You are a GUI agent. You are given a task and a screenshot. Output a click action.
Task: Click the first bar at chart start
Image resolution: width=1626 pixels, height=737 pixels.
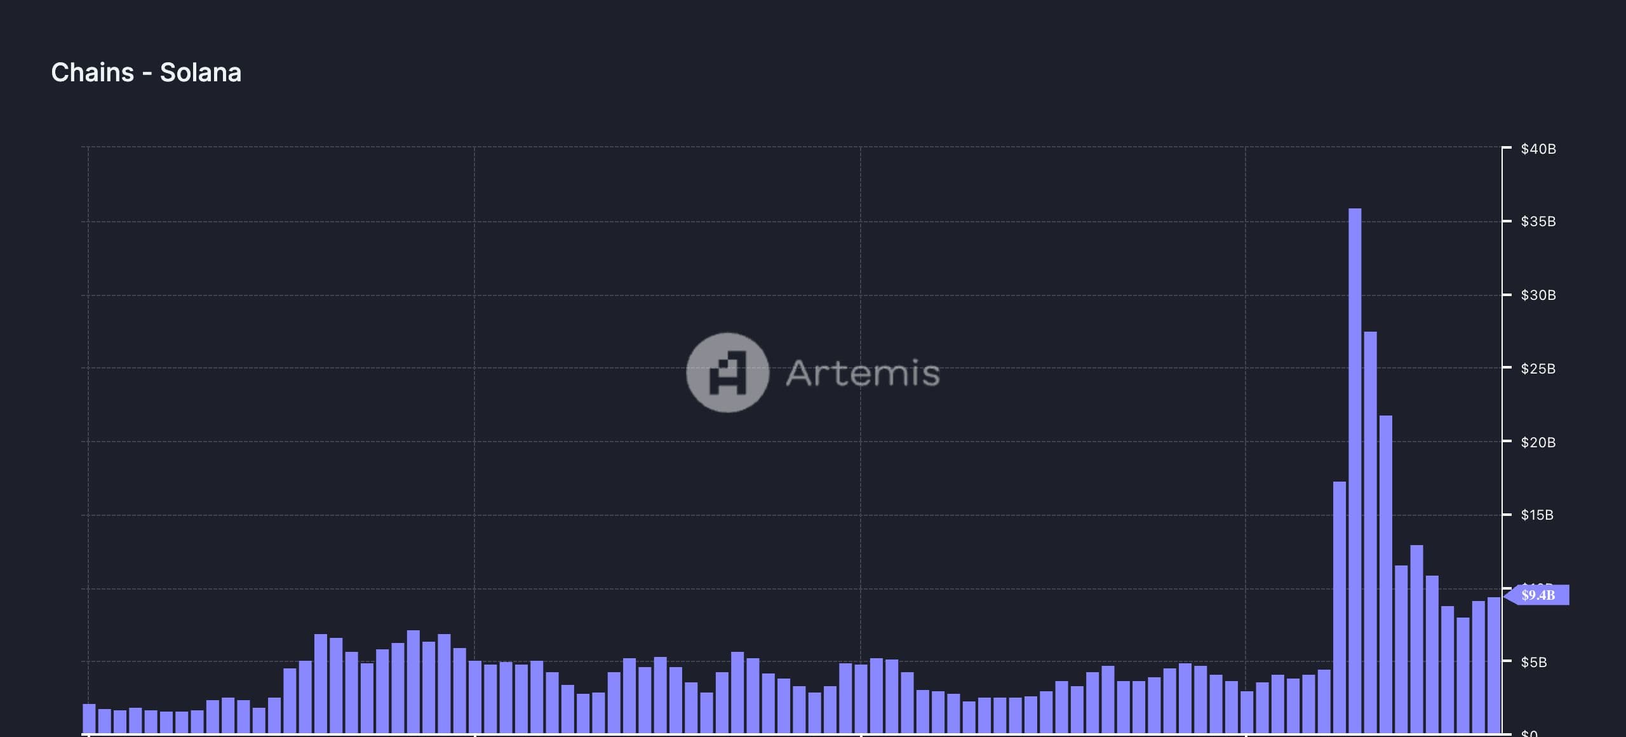click(x=89, y=719)
